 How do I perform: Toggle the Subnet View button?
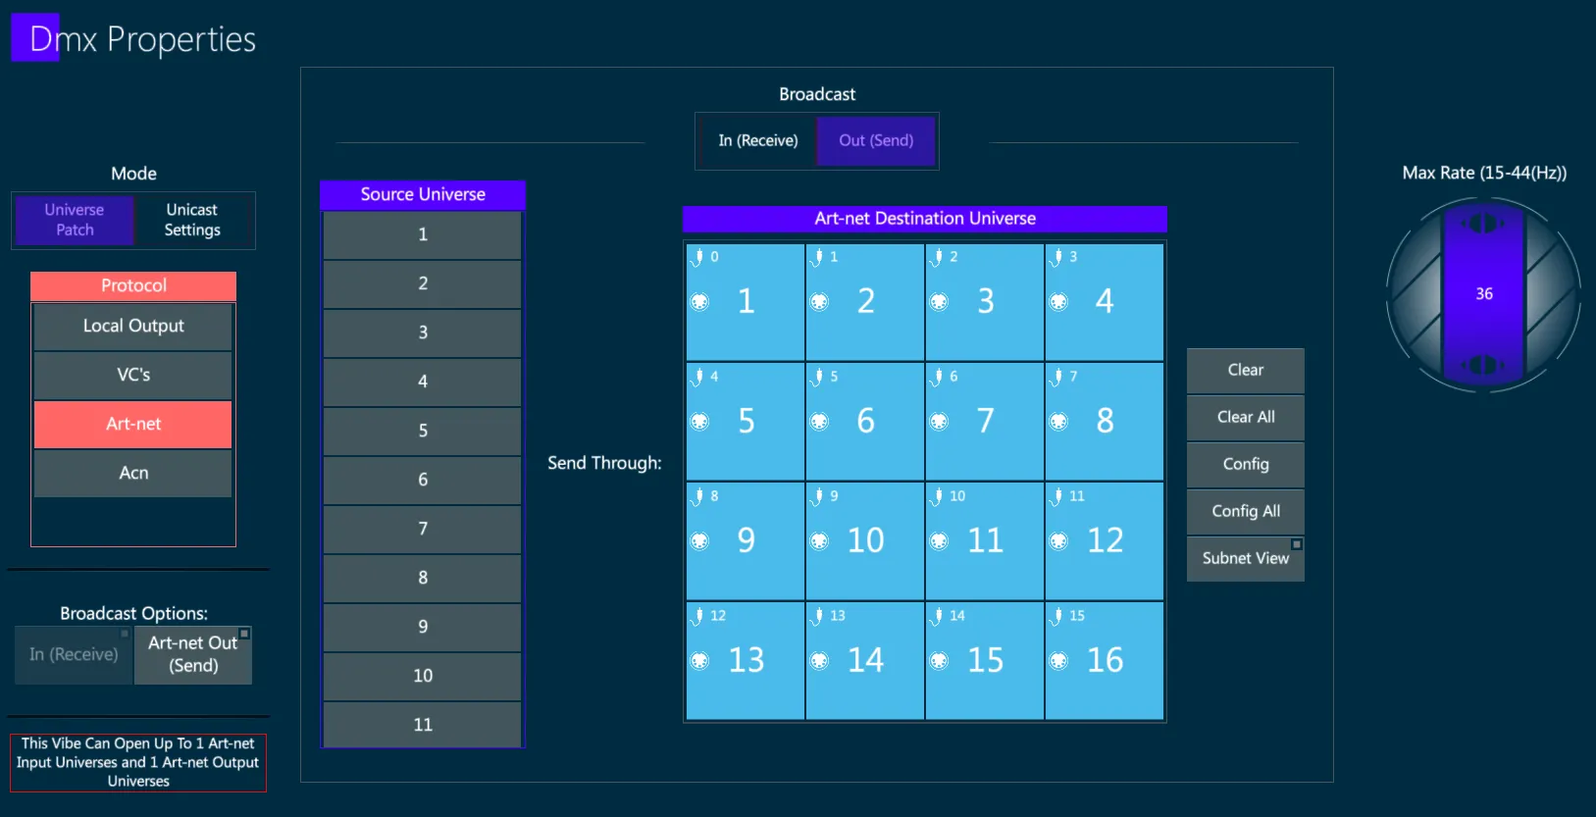1246,558
